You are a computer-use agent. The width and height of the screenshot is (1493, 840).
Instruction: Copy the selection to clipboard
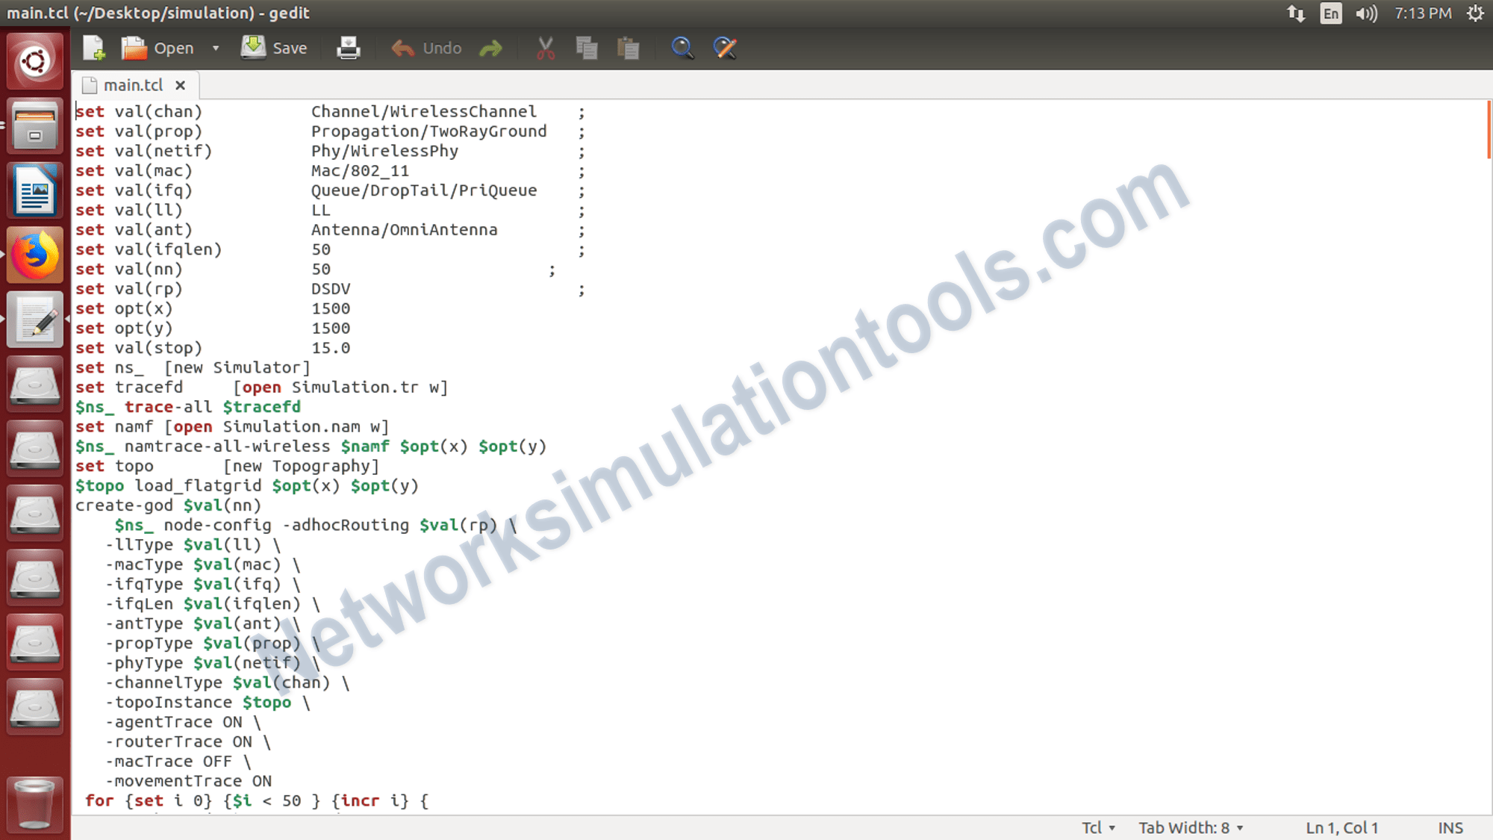point(586,47)
